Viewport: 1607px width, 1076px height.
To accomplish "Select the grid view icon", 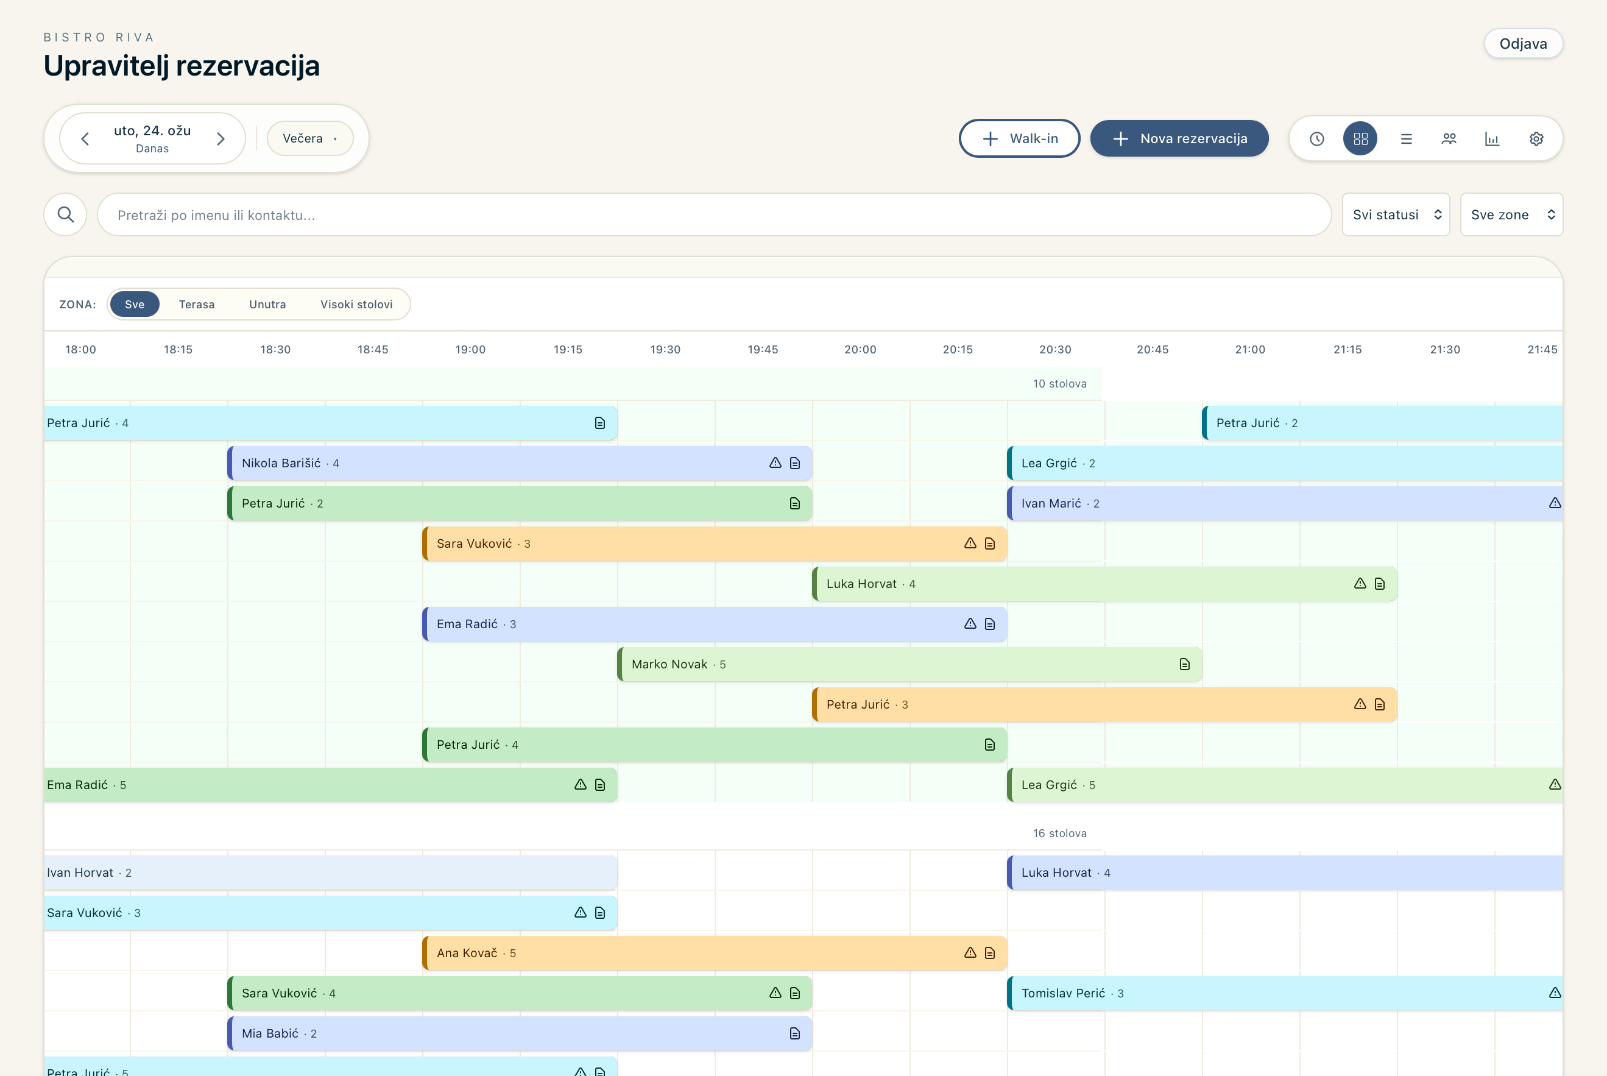I will (1360, 139).
